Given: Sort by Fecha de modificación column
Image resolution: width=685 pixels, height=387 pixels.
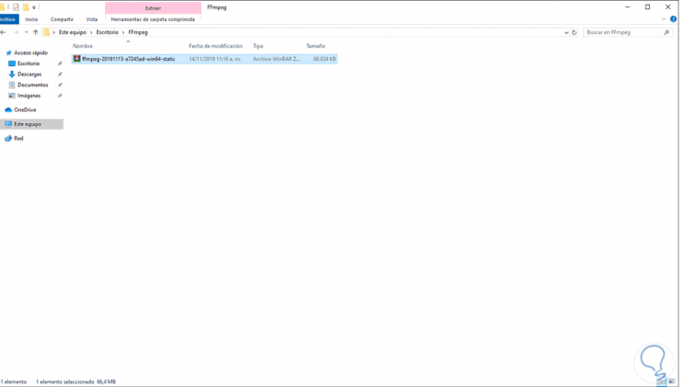Looking at the screenshot, I should click(x=215, y=46).
